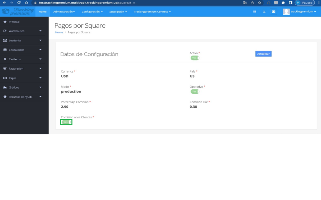The image size is (321, 200).
Task: Open the browser home page icon
Action: pyautogui.click(x=26, y=3)
